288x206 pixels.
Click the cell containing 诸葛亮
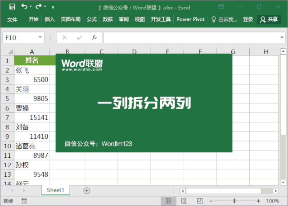point(32,146)
